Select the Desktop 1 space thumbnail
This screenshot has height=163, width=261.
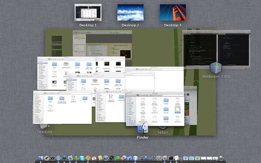(88, 13)
